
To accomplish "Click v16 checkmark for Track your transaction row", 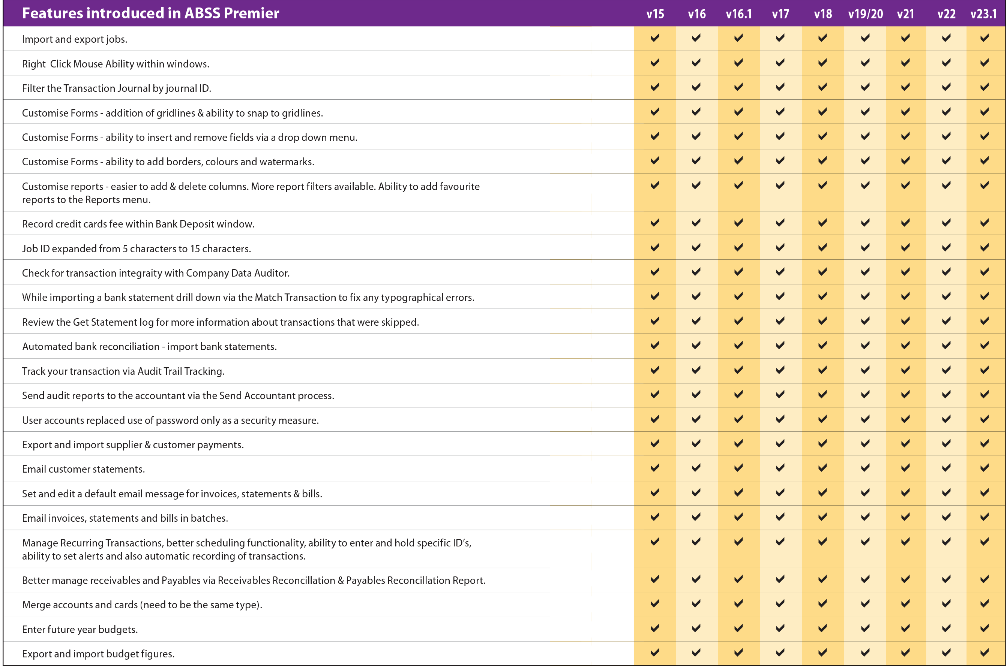I will [x=696, y=370].
